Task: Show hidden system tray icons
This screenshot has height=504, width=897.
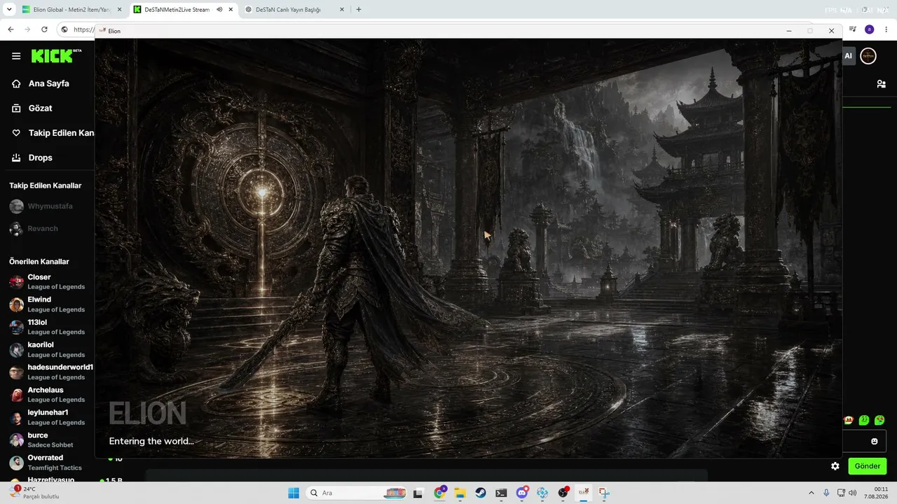Action: coord(812,493)
